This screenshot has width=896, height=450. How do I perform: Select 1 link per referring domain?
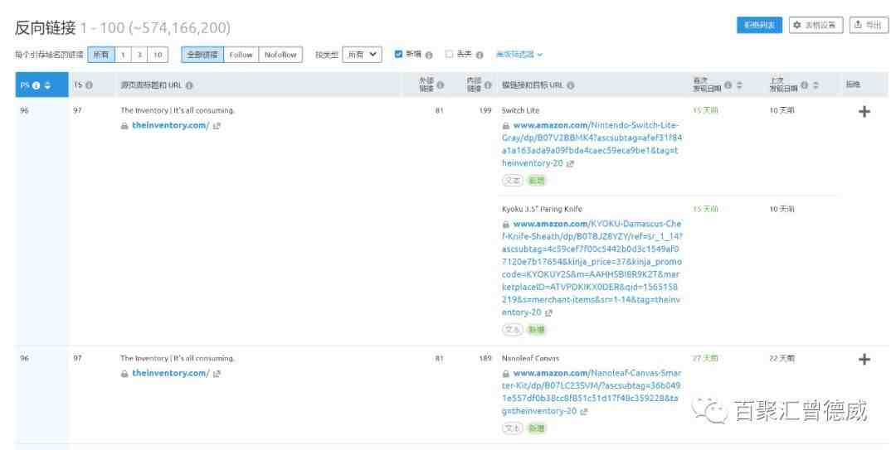pyautogui.click(x=123, y=55)
